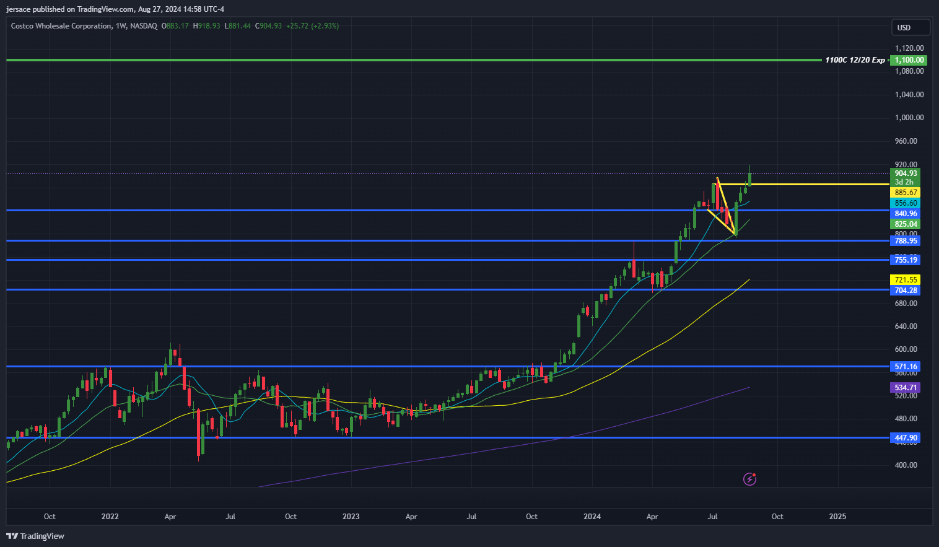Image resolution: width=939 pixels, height=547 pixels.
Task: Click the blue 755.19 level label
Action: tap(905, 260)
